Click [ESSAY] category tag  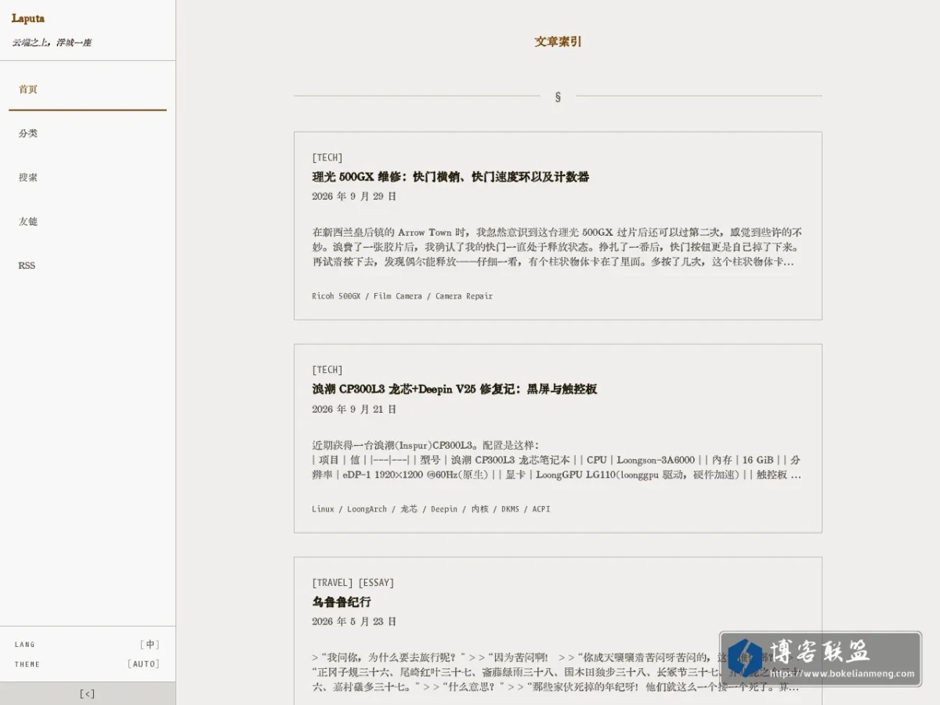[x=376, y=582]
